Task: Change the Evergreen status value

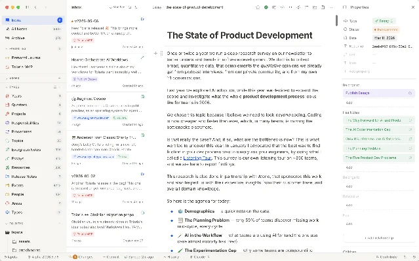Action: (x=386, y=29)
